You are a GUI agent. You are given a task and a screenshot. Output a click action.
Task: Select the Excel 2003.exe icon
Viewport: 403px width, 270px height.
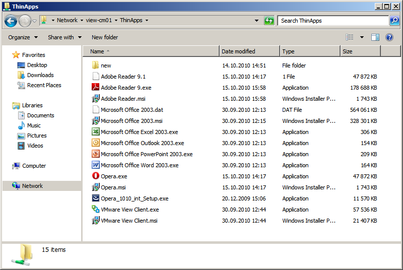pos(95,131)
